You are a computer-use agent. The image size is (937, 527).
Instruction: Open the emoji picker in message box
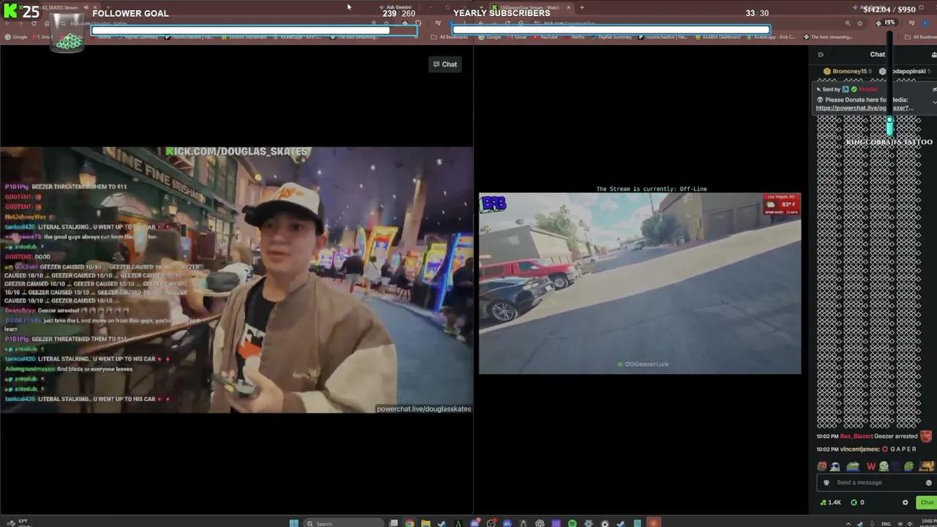pyautogui.click(x=928, y=482)
